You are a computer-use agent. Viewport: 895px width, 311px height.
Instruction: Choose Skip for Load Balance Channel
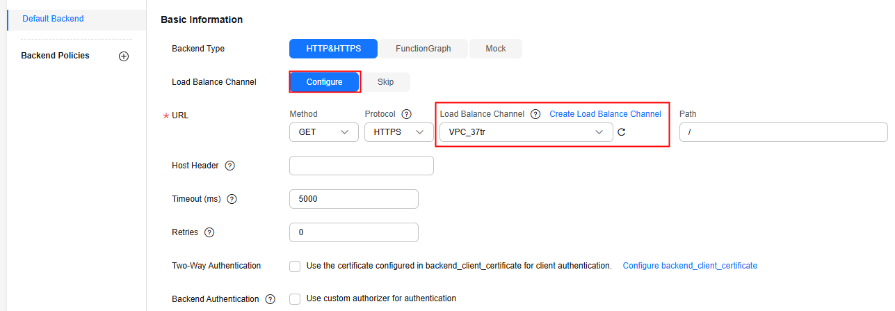click(x=386, y=82)
